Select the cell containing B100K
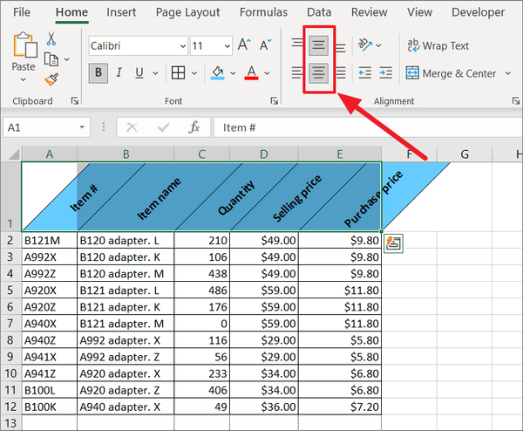 click(50, 407)
